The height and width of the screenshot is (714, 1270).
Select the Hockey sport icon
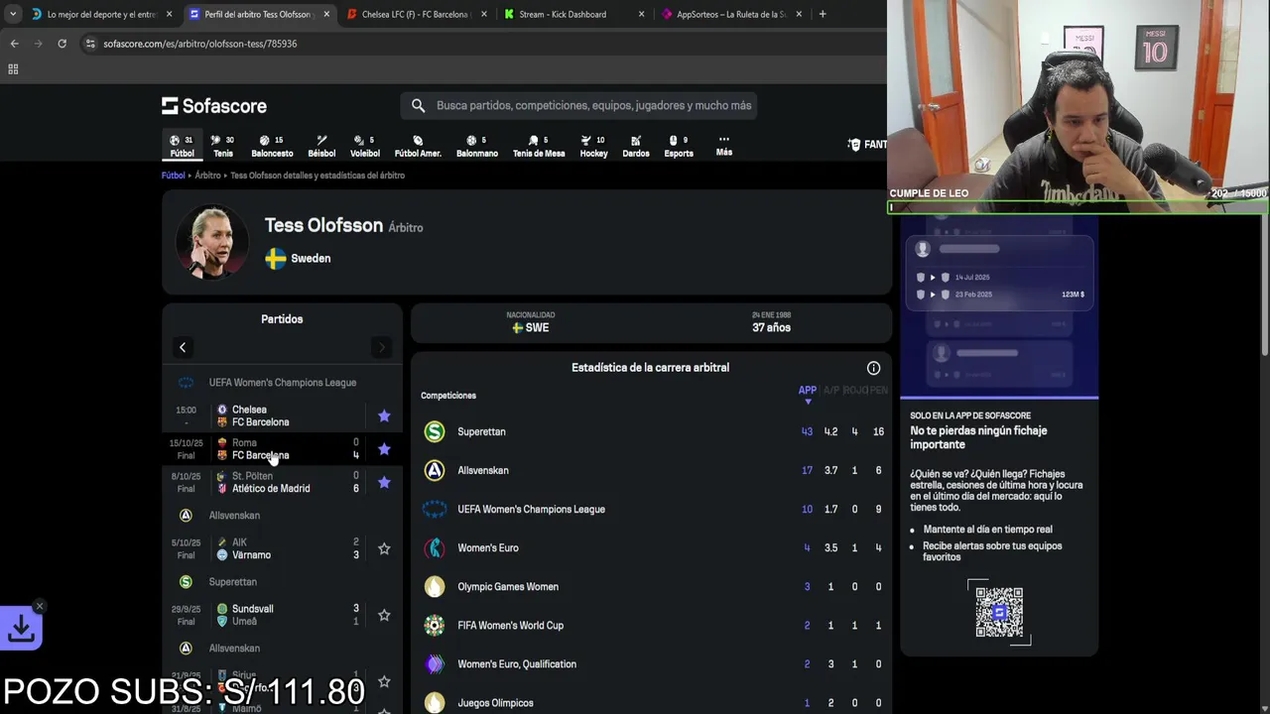pyautogui.click(x=593, y=146)
